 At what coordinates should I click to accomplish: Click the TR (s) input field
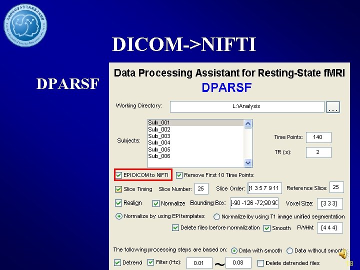point(318,152)
